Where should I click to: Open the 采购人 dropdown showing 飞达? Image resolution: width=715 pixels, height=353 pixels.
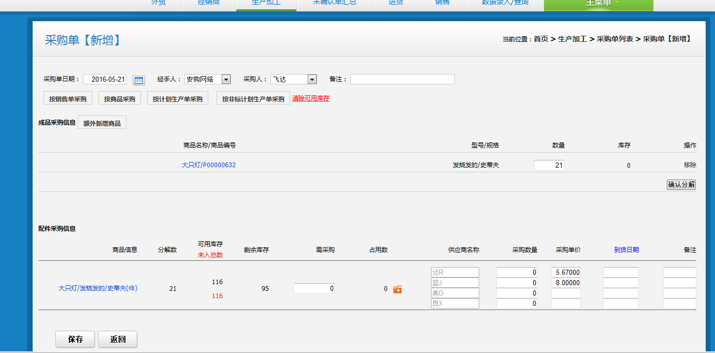pos(312,79)
